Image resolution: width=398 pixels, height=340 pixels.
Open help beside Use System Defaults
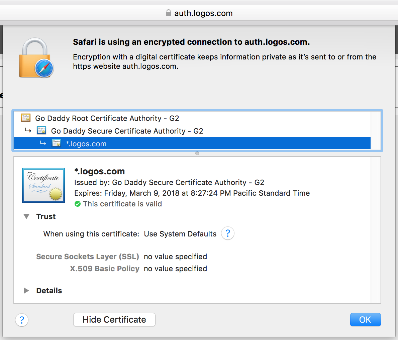pyautogui.click(x=228, y=233)
